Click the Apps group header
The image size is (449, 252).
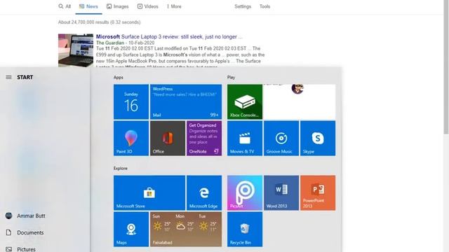point(119,77)
